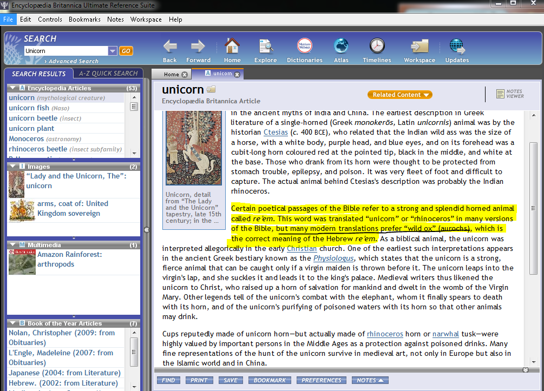
Task: Click the article scrollbar thumb
Action: [x=533, y=208]
